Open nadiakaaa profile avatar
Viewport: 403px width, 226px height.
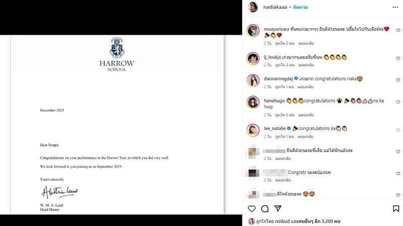coord(253,7)
